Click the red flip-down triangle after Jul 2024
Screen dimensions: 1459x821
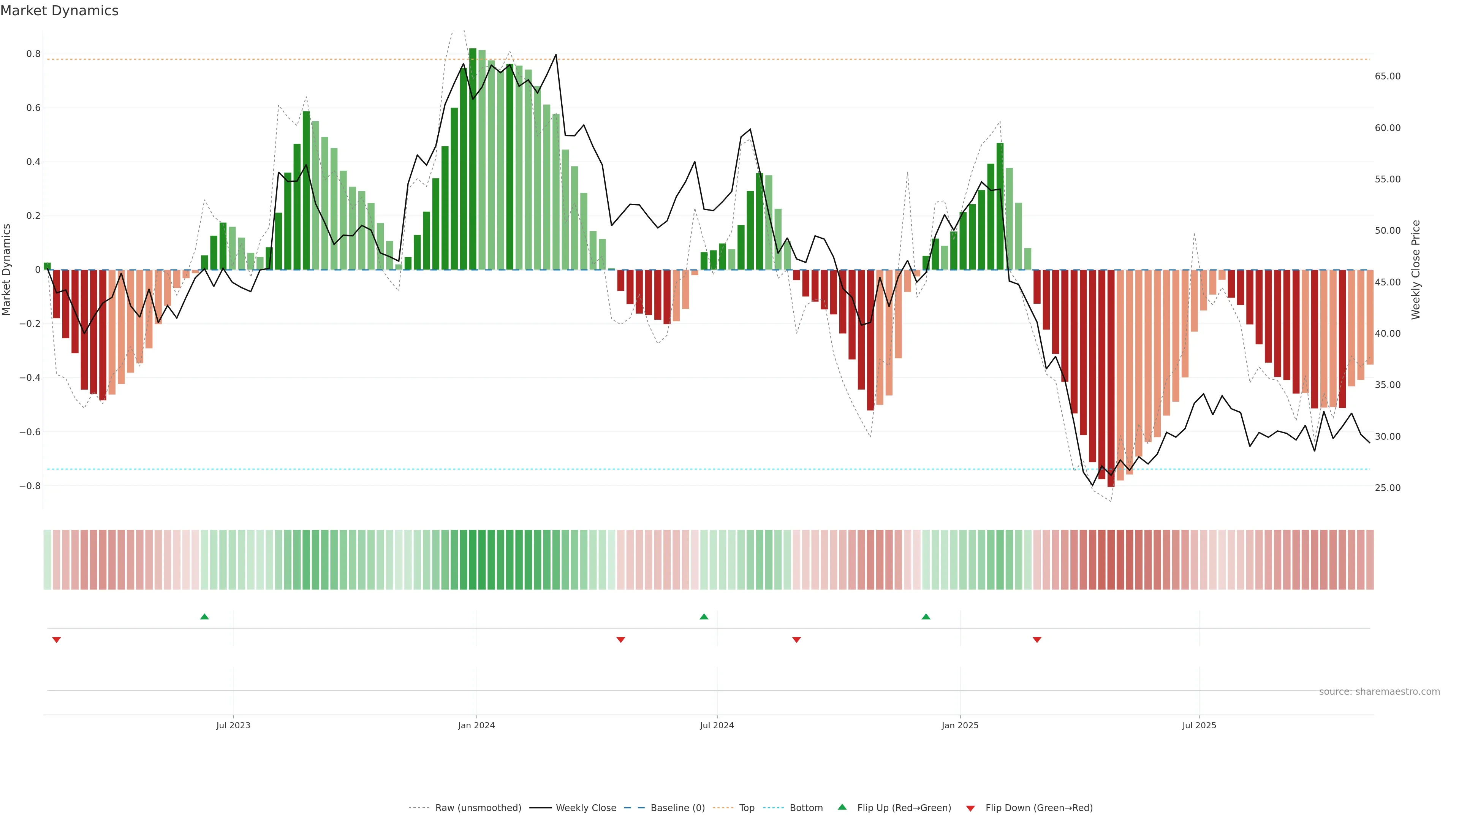point(796,640)
